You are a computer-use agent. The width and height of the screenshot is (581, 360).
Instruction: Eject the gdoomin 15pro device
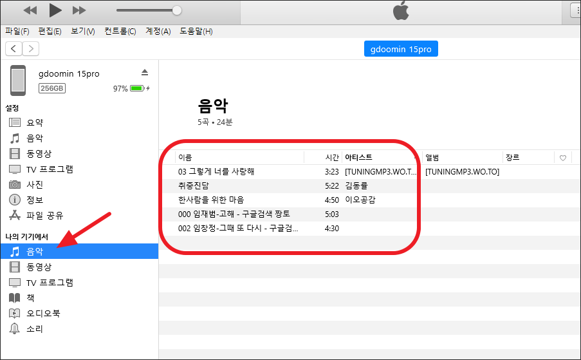point(145,72)
